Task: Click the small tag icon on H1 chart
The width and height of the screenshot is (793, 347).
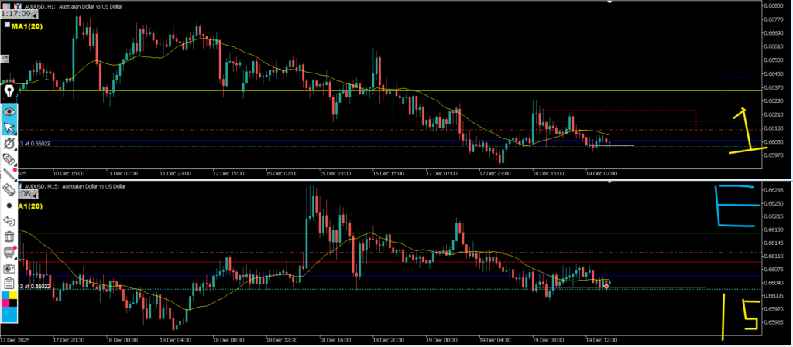Action: [5, 59]
